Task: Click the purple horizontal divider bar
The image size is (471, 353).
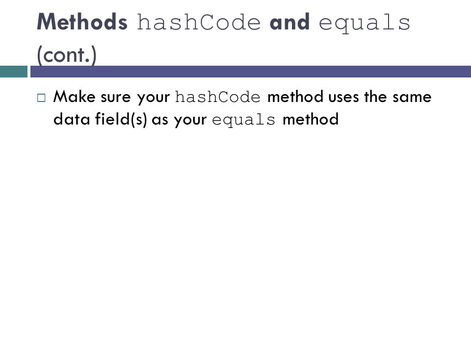Action: (x=251, y=72)
